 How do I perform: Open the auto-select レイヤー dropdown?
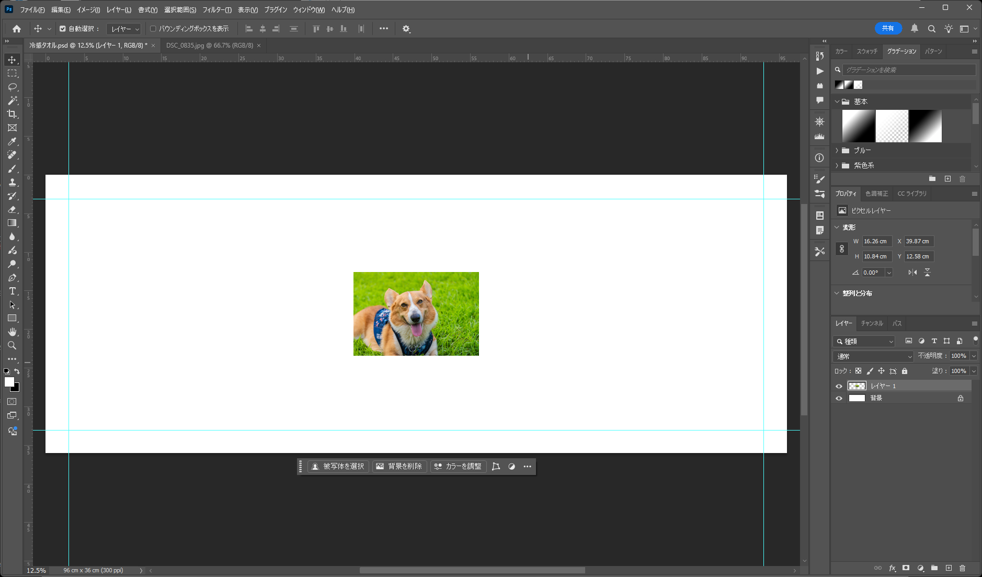(124, 29)
